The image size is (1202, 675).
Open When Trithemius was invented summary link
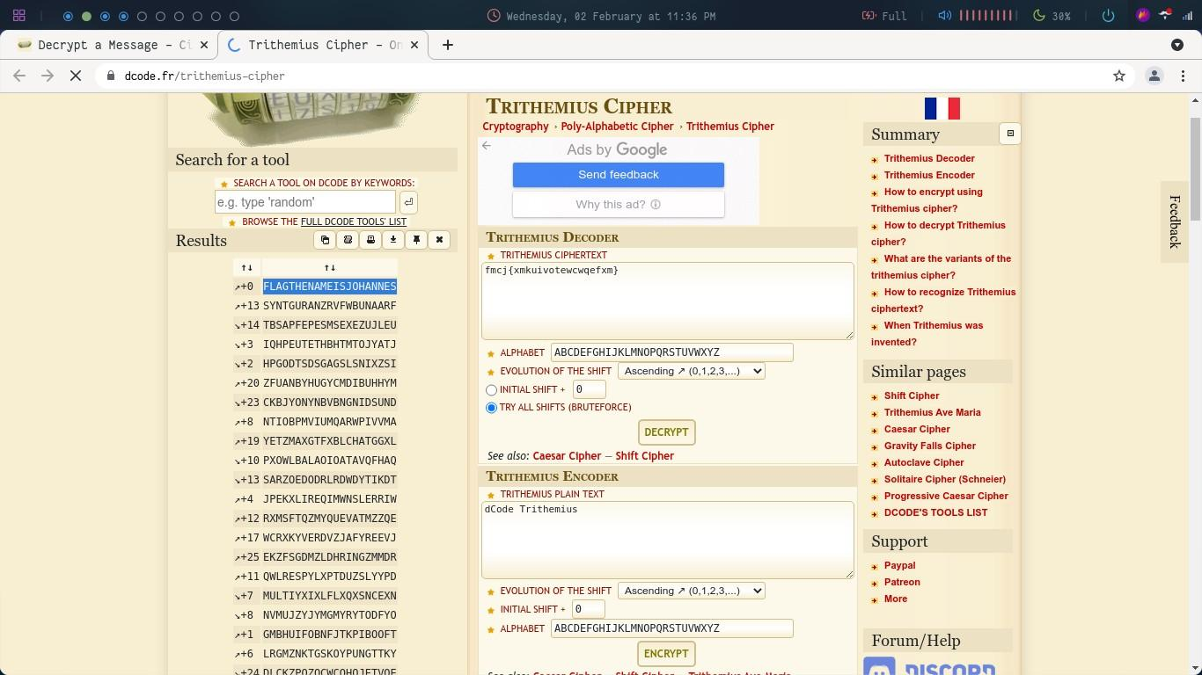point(927,334)
